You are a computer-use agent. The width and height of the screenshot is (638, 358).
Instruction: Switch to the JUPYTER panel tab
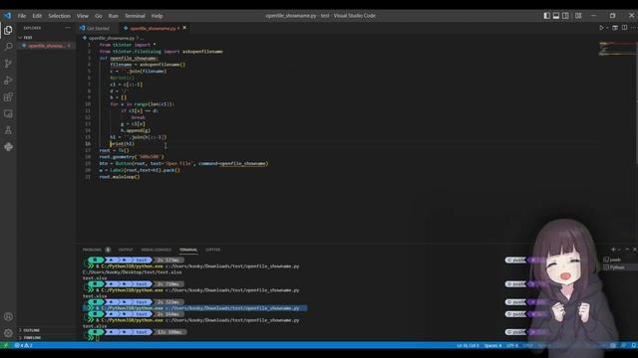click(212, 250)
